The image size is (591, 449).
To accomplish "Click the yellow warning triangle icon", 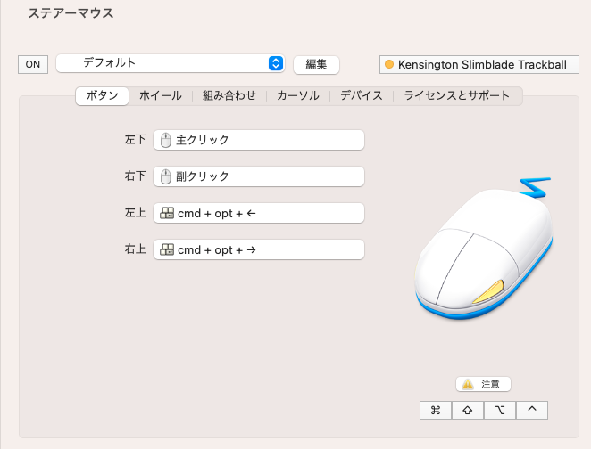I will [468, 384].
